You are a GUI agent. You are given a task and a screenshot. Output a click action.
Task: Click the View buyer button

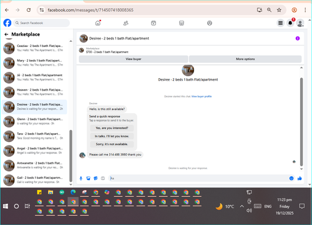134,59
